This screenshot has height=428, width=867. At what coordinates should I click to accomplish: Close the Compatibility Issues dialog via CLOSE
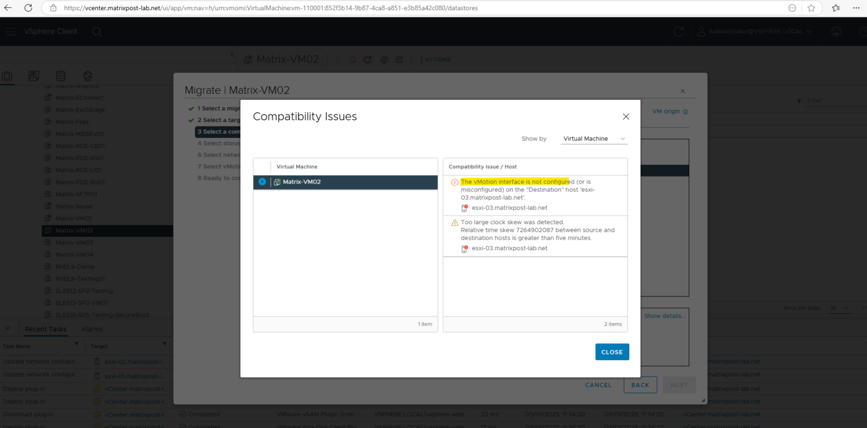click(612, 351)
